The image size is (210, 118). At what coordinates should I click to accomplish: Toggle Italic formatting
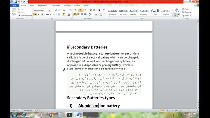pos(39,14)
